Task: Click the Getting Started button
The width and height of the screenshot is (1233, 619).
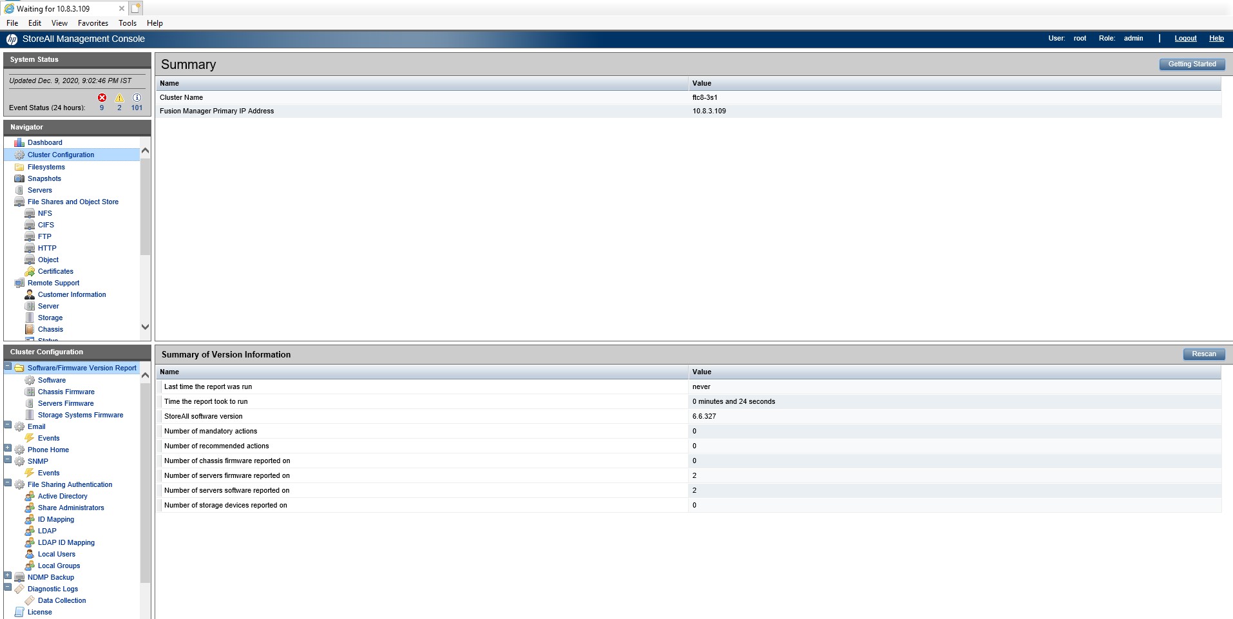Action: pos(1192,64)
